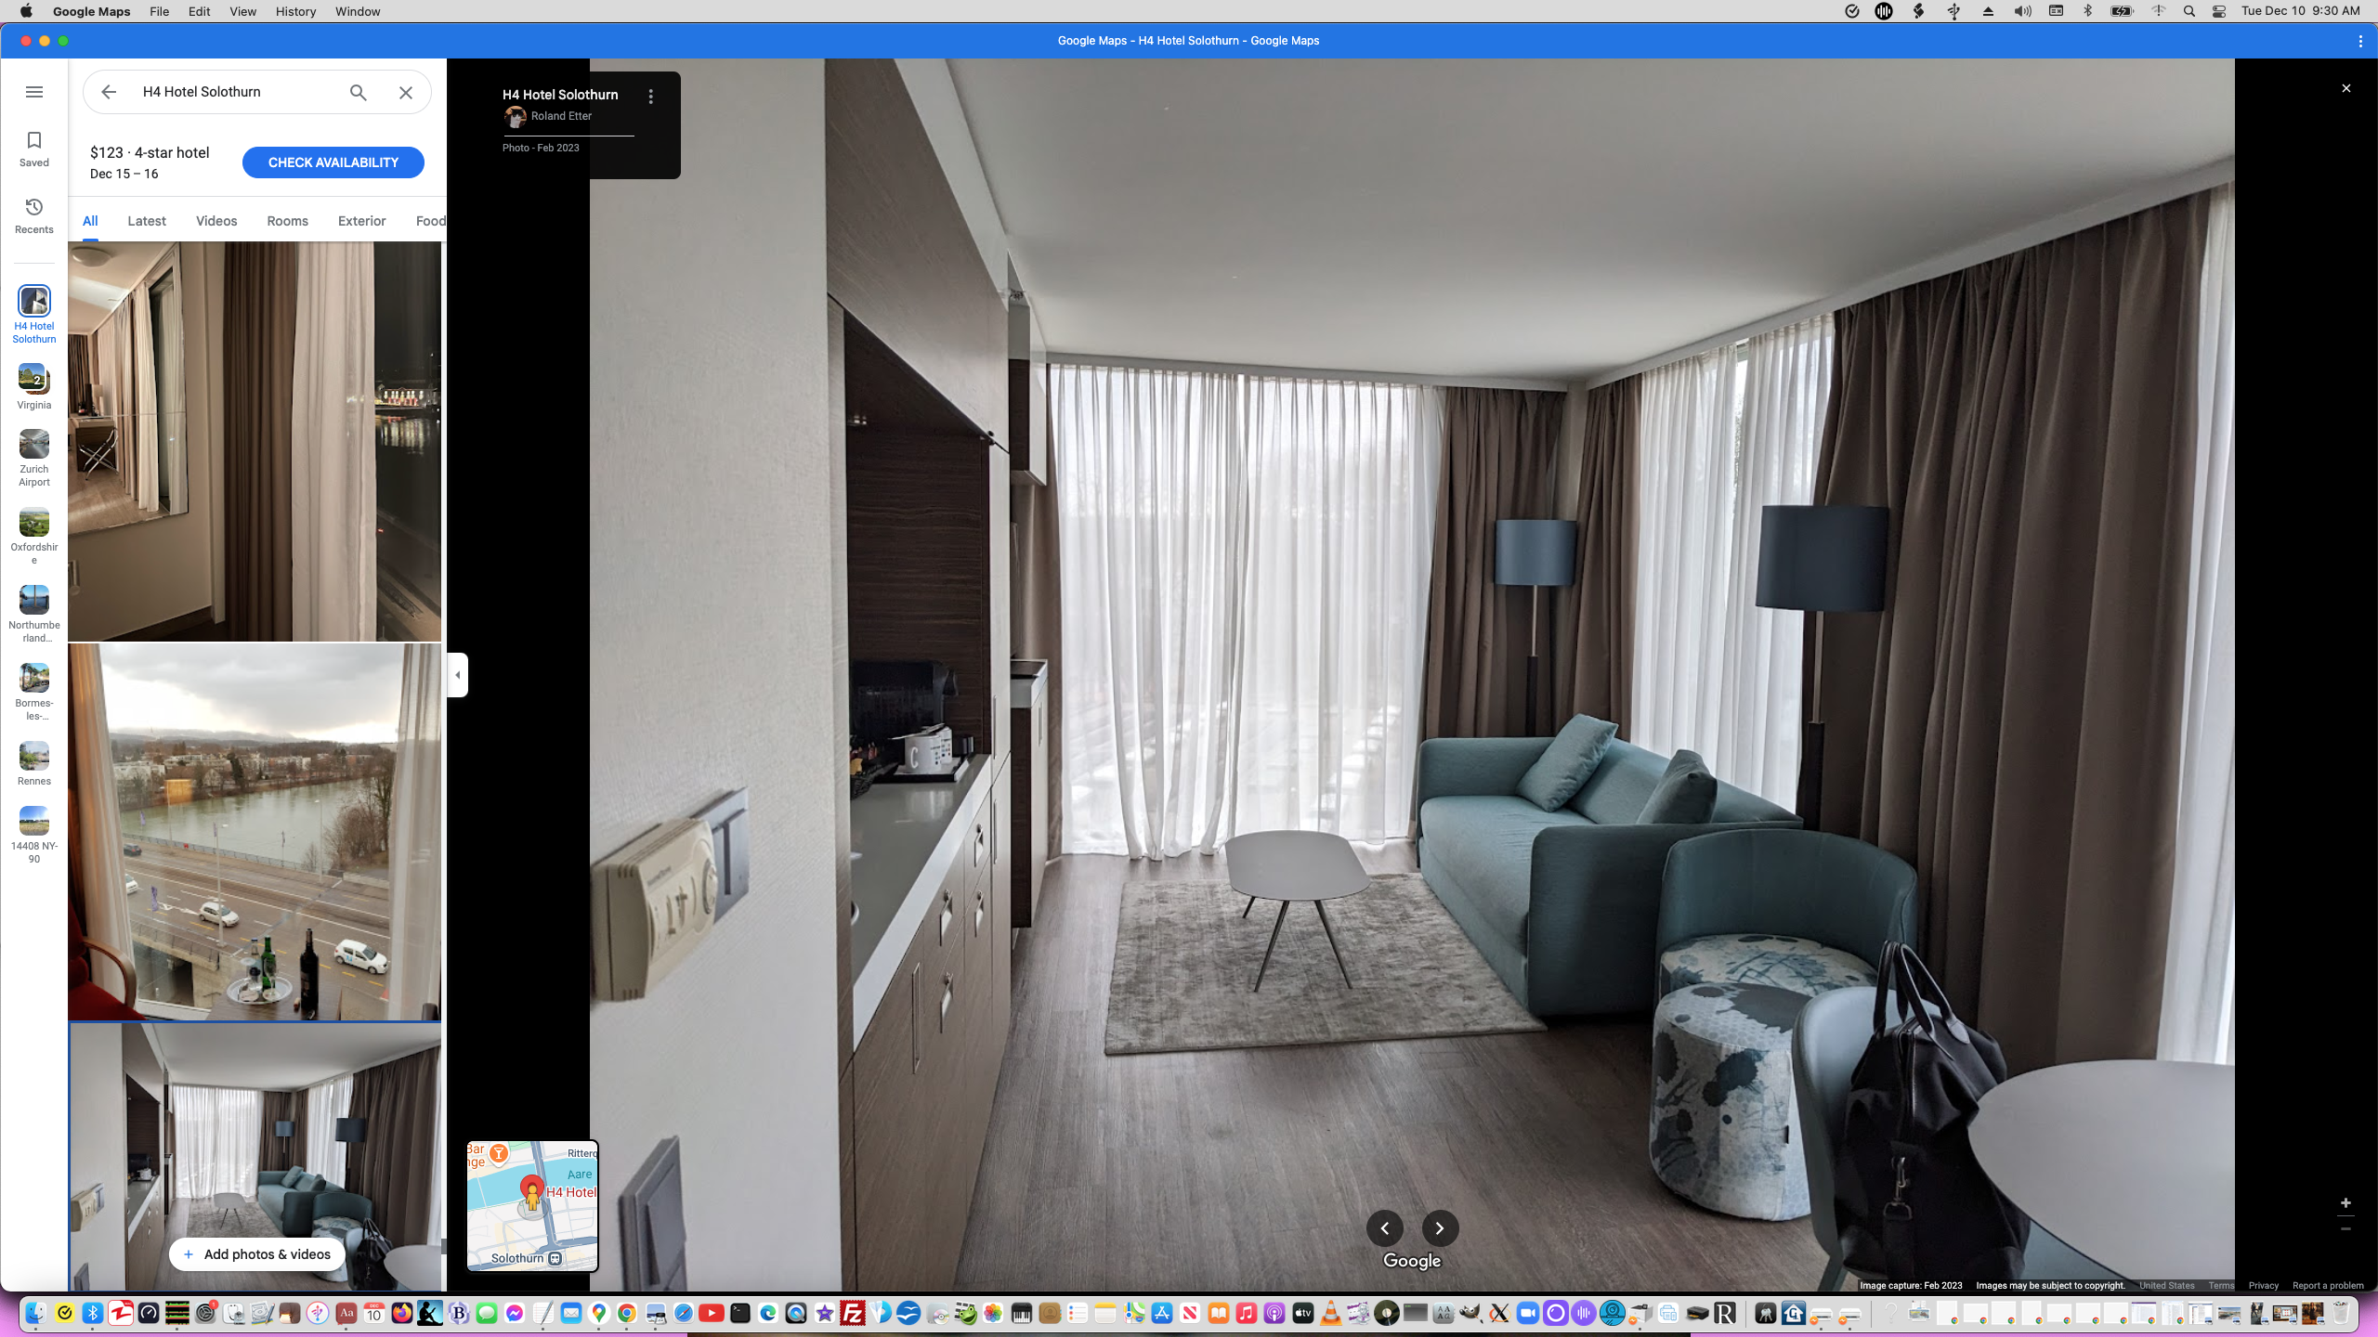Click the minus on the zoom control
Viewport: 2378px width, 1337px height.
2345,1227
